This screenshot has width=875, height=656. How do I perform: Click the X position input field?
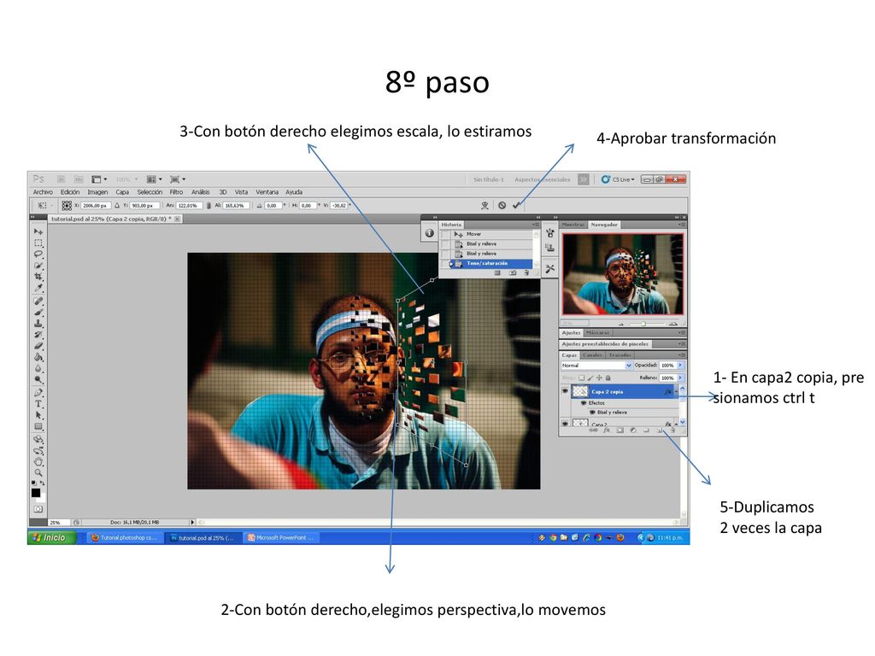[96, 205]
